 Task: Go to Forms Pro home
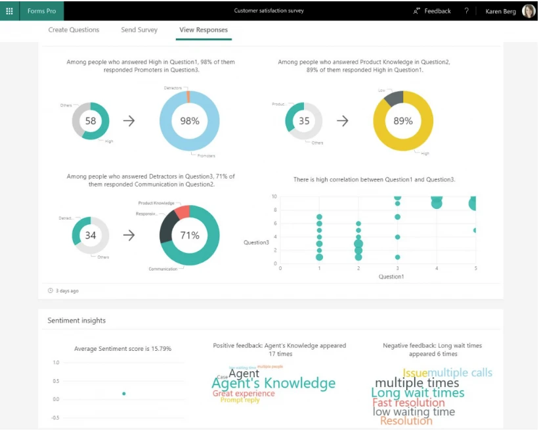pos(41,11)
